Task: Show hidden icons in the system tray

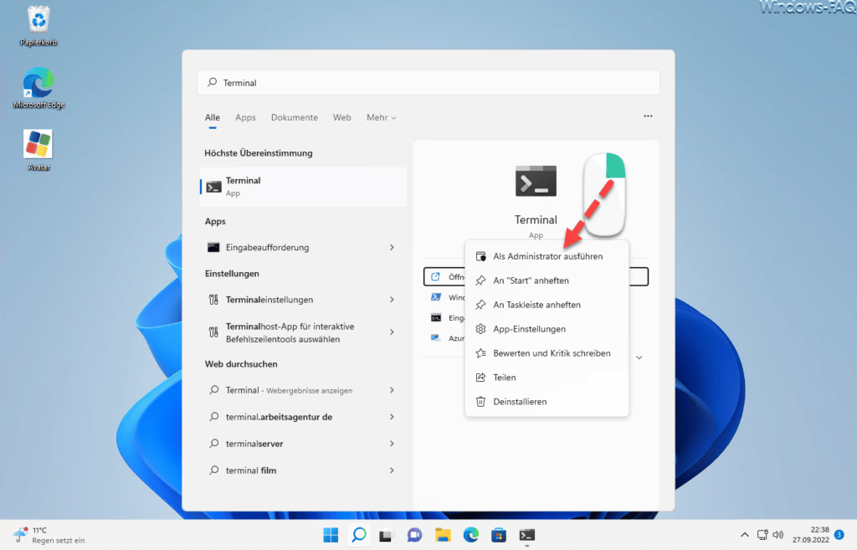Action: [x=744, y=535]
